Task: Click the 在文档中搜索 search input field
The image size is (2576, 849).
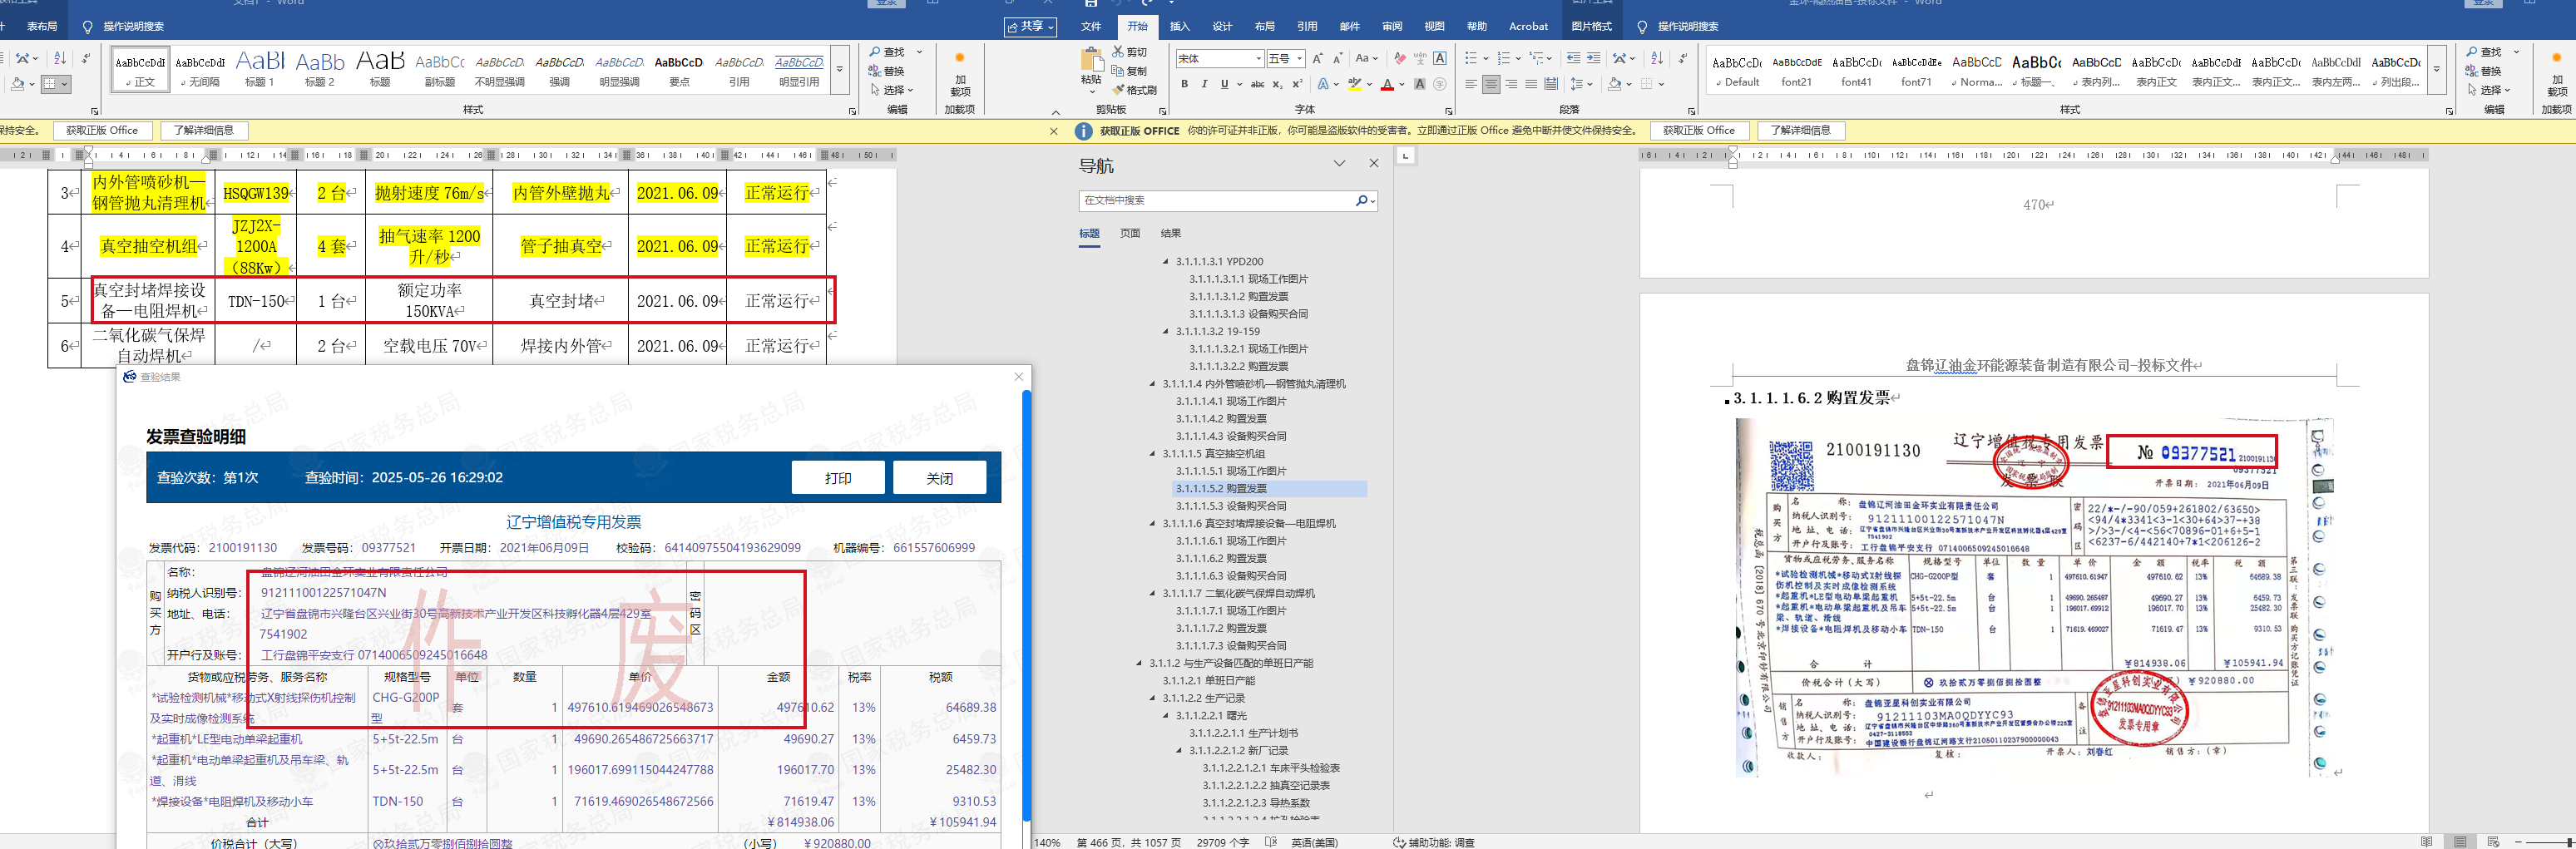Action: (1215, 201)
